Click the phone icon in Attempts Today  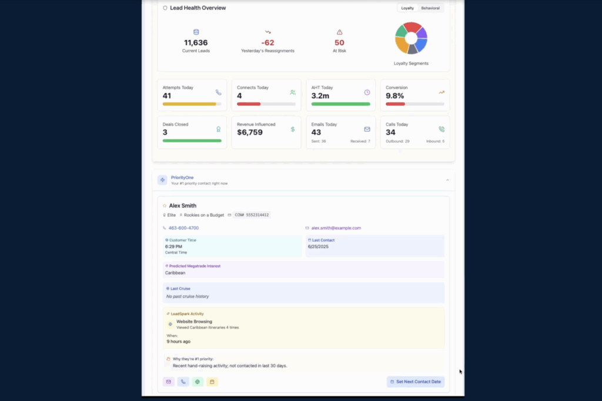(x=218, y=92)
